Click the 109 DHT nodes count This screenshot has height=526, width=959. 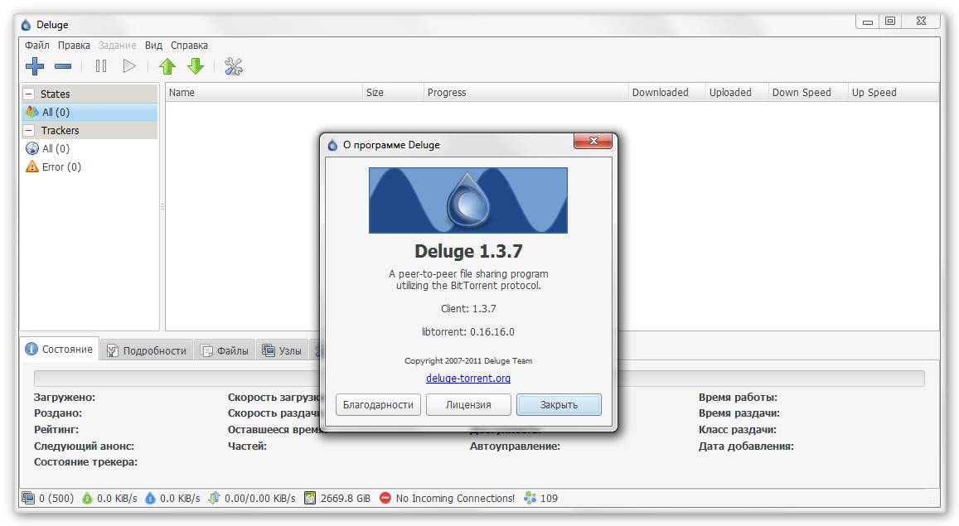(x=550, y=498)
